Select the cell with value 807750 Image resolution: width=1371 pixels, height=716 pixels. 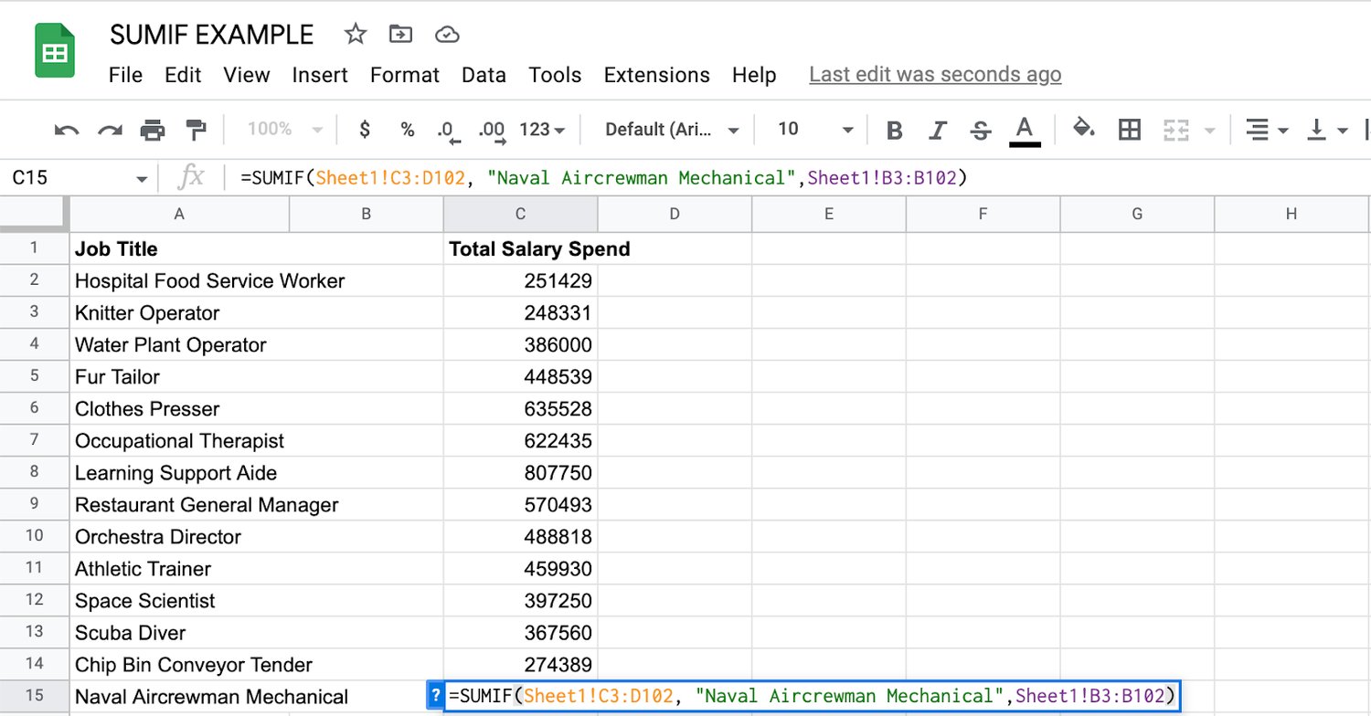[x=520, y=472]
